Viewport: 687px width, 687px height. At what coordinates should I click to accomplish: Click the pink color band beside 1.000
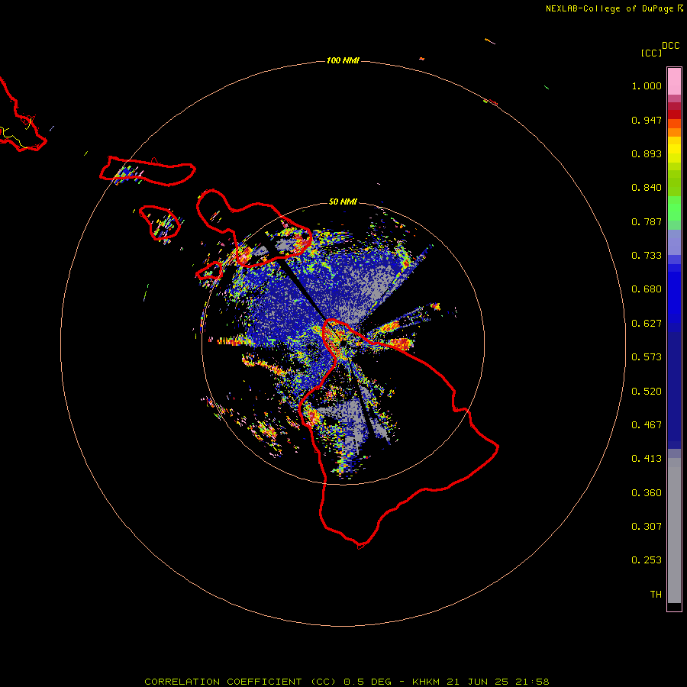pyautogui.click(x=674, y=82)
